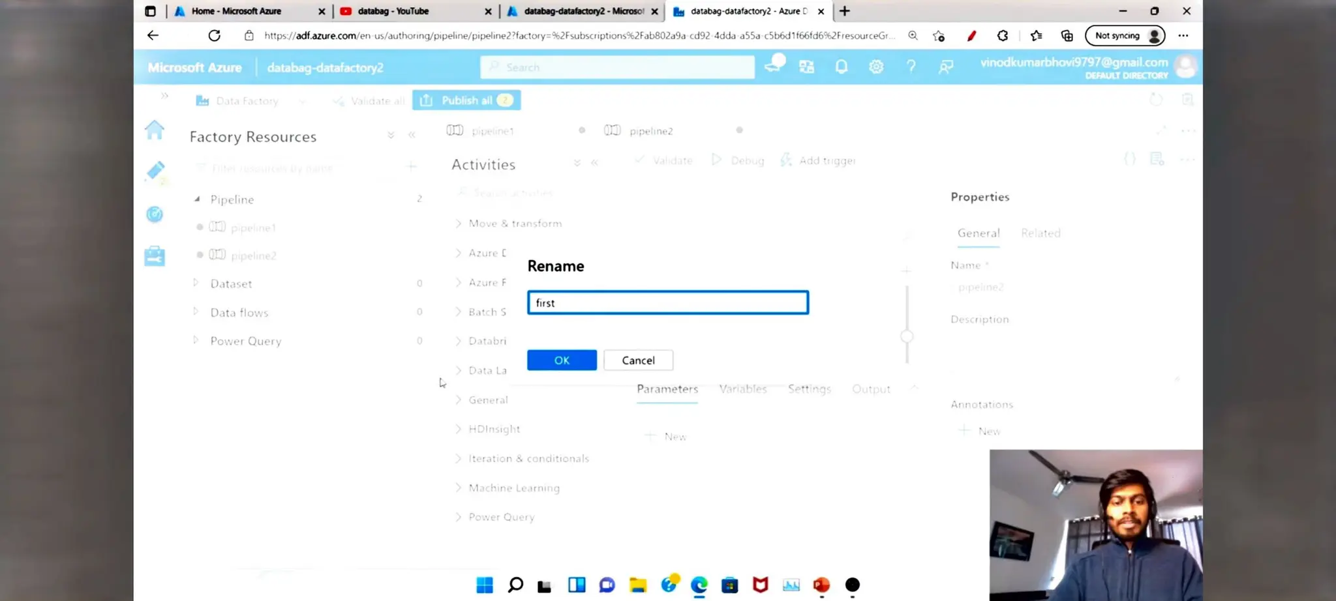Open the Author pencil icon in sidebar
Viewport: 1336px width, 601px height.
155,171
